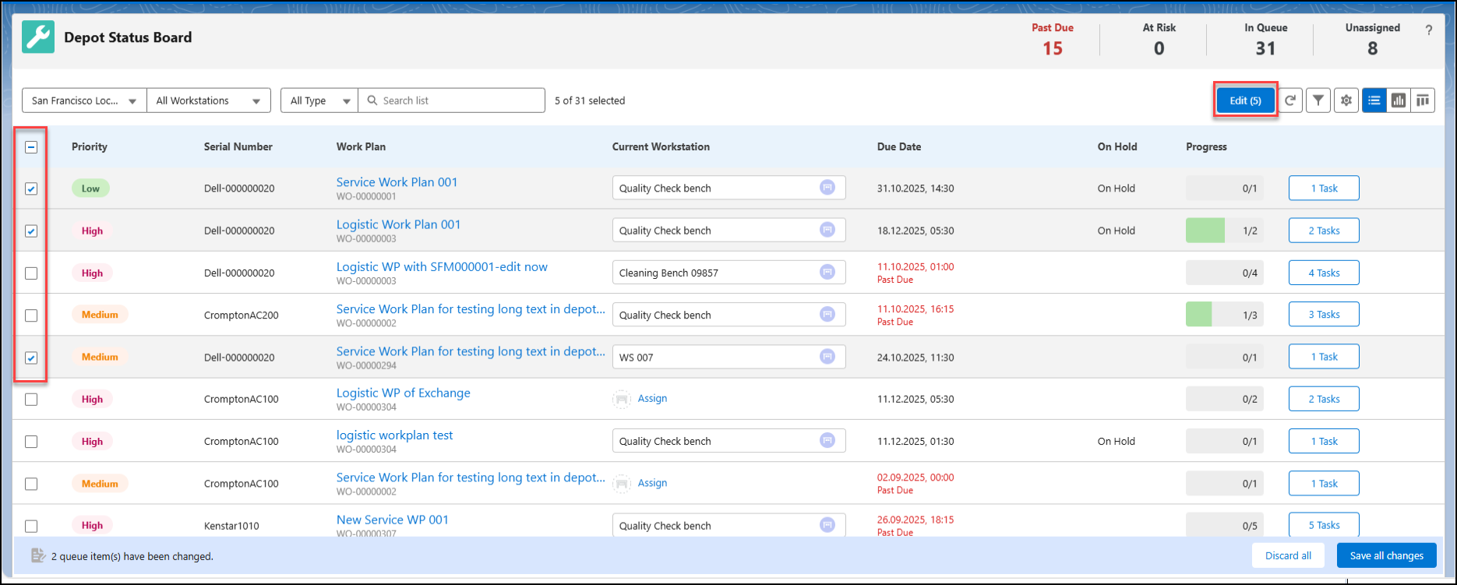Image resolution: width=1457 pixels, height=585 pixels.
Task: Open Quality Check bench combo for Logistic Work Plan 001
Action: click(728, 230)
